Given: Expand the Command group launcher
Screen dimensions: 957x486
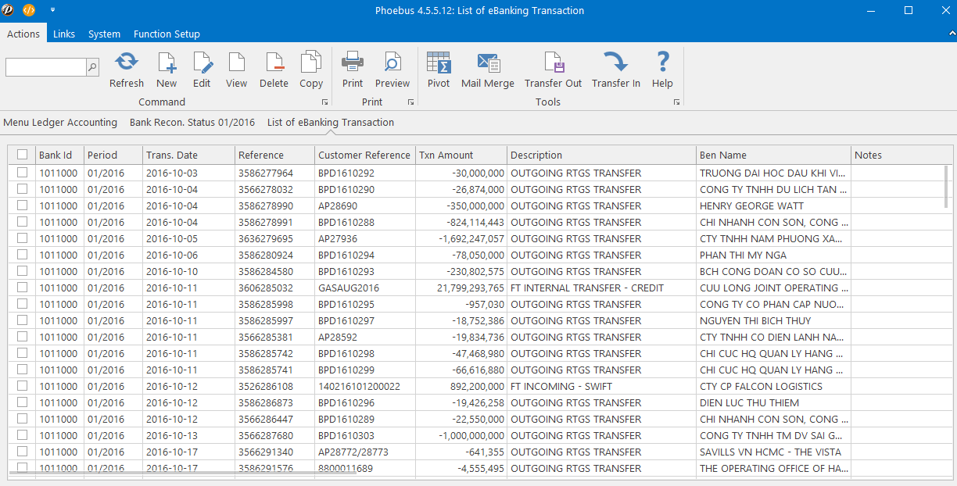Looking at the screenshot, I should pos(324,102).
